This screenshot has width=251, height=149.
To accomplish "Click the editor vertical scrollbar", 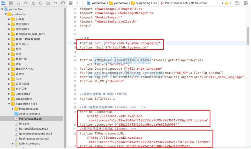I will [x=248, y=36].
